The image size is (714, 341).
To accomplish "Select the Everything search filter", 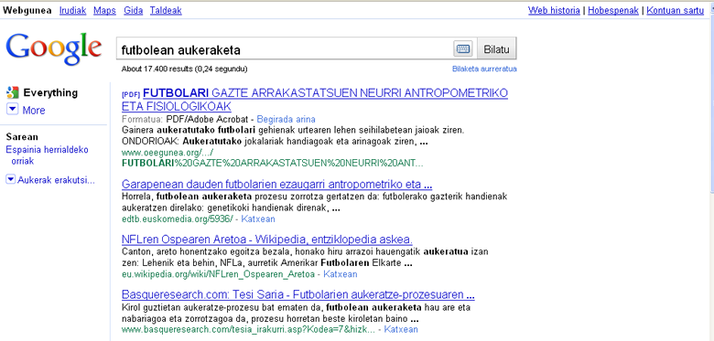I will click(50, 92).
